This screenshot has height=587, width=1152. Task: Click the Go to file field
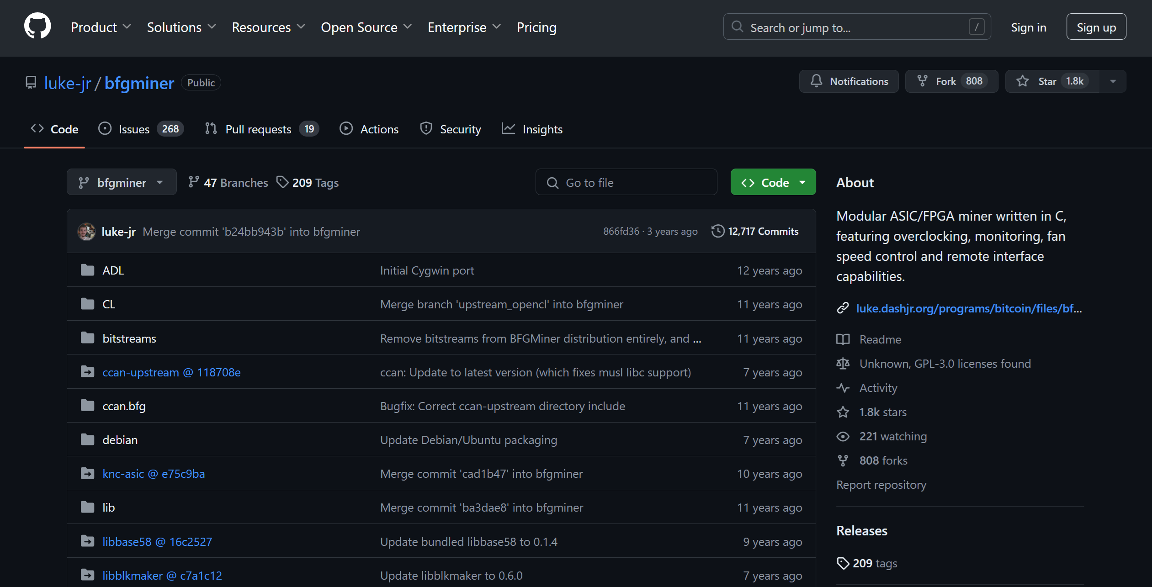(626, 182)
